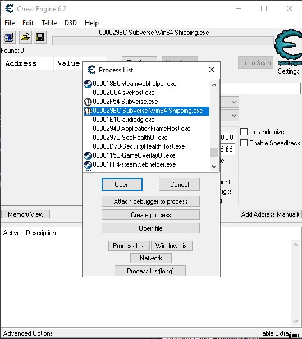Click the Open button in Process List
The height and width of the screenshot is (339, 302).
tap(122, 185)
